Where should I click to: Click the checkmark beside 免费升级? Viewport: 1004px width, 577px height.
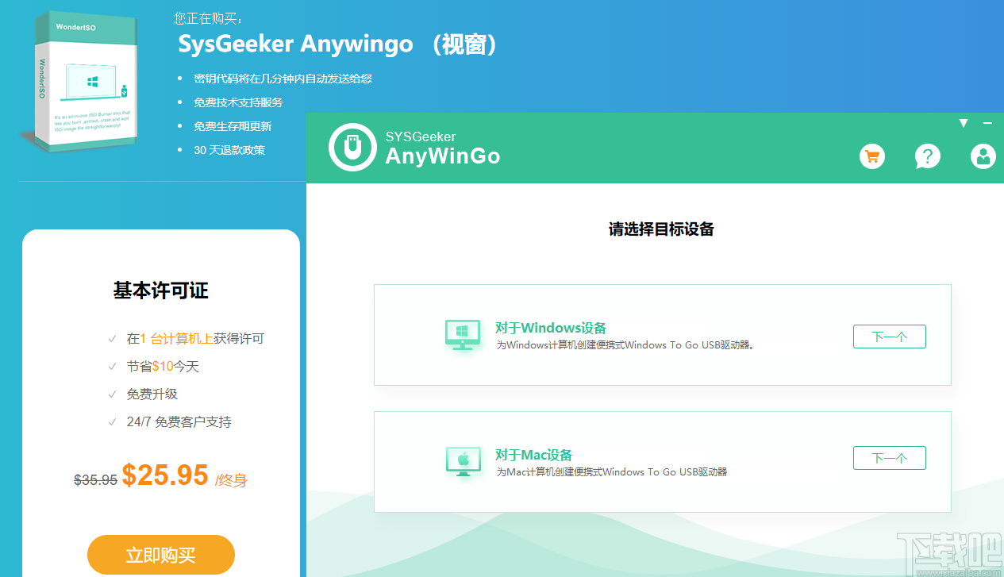click(x=112, y=394)
